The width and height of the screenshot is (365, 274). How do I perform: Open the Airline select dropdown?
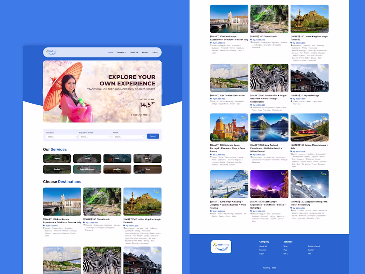tap(129, 137)
